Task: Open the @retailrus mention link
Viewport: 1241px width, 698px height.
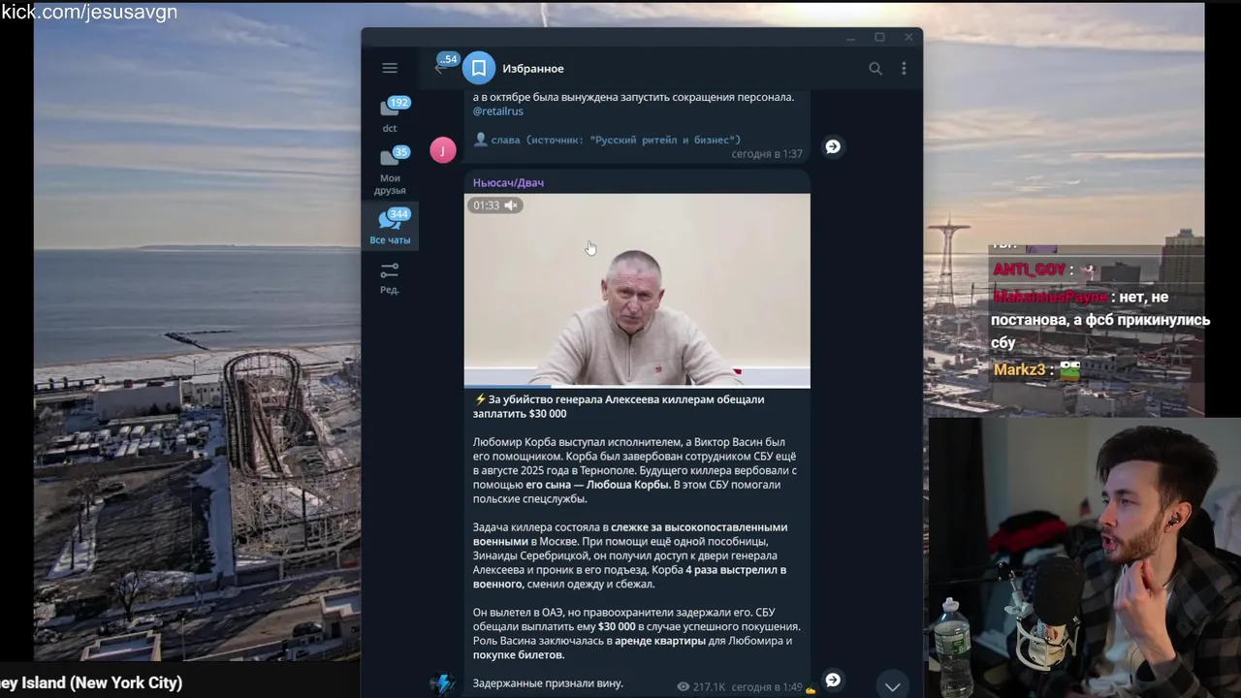Action: pyautogui.click(x=498, y=111)
